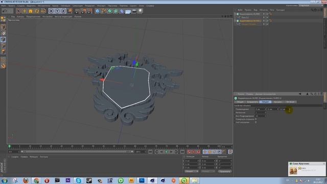Open the deformers icon

[122, 11]
